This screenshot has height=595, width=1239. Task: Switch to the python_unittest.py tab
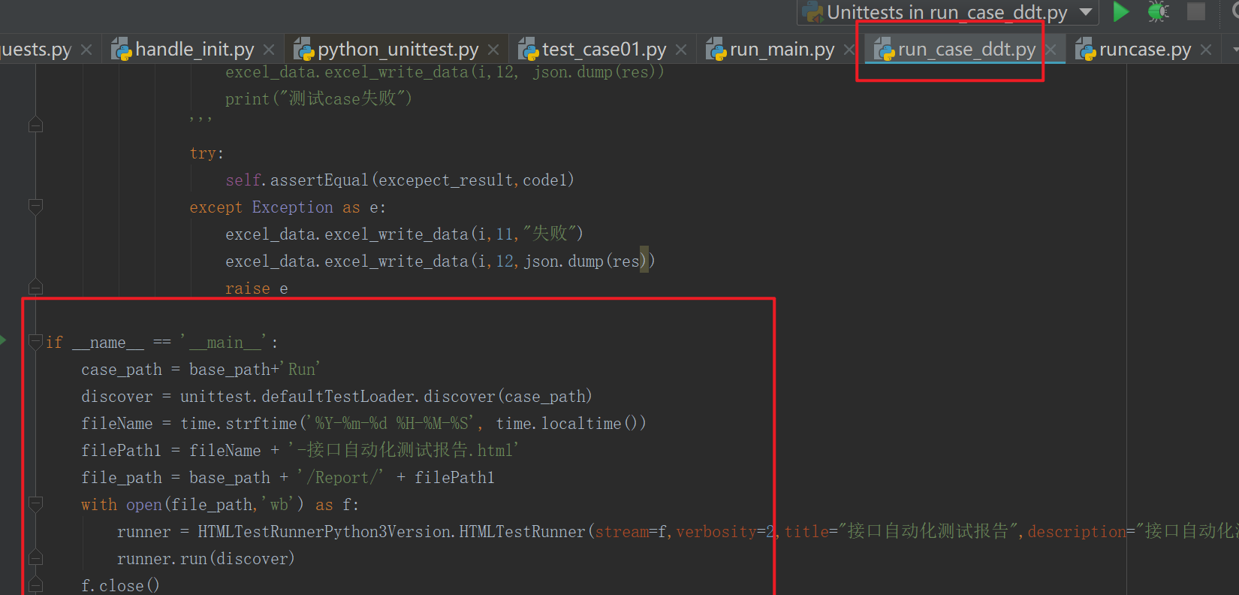(397, 50)
